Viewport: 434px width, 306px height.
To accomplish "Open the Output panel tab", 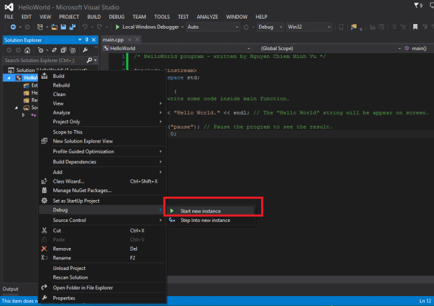I will coord(10,289).
